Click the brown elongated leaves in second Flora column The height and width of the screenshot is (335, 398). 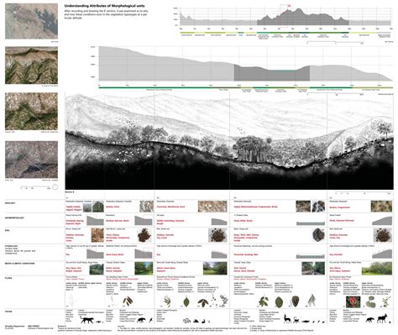128,302
